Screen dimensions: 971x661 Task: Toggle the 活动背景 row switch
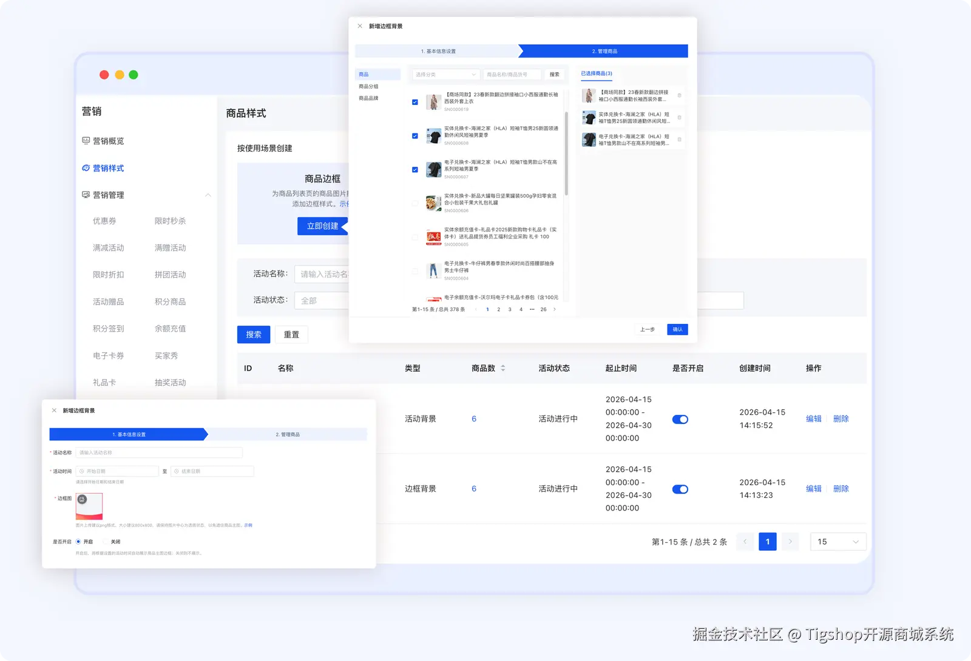[x=680, y=419]
